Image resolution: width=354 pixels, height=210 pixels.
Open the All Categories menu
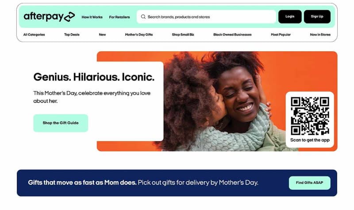(x=34, y=35)
